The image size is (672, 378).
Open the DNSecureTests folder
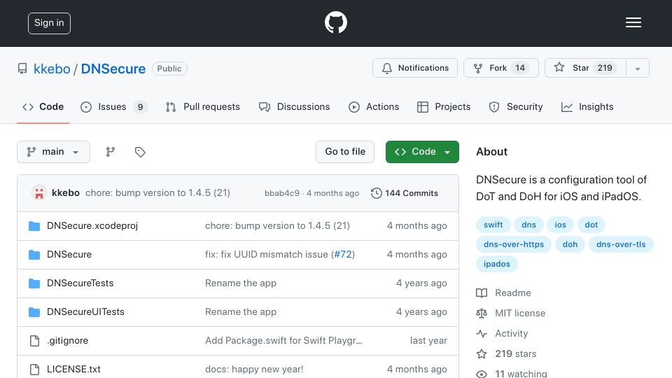[80, 283]
